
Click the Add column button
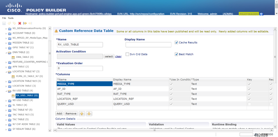[x=59, y=114]
